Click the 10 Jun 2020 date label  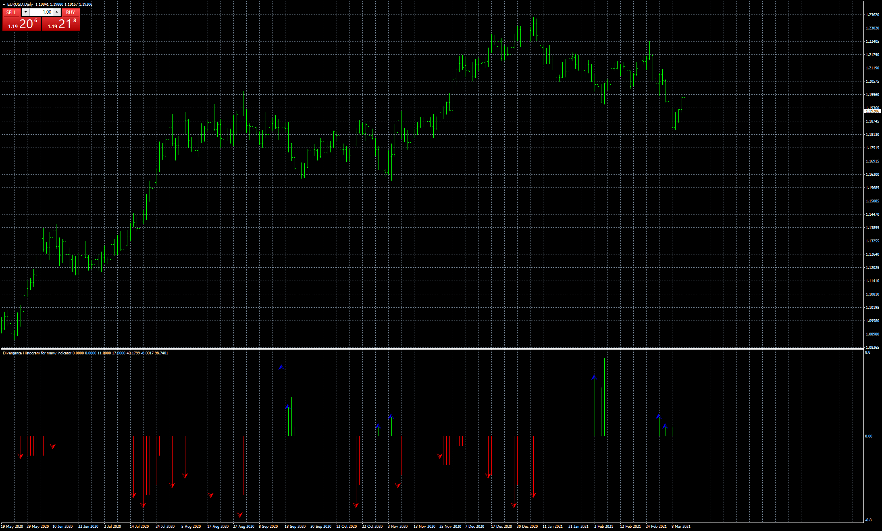pyautogui.click(x=62, y=527)
